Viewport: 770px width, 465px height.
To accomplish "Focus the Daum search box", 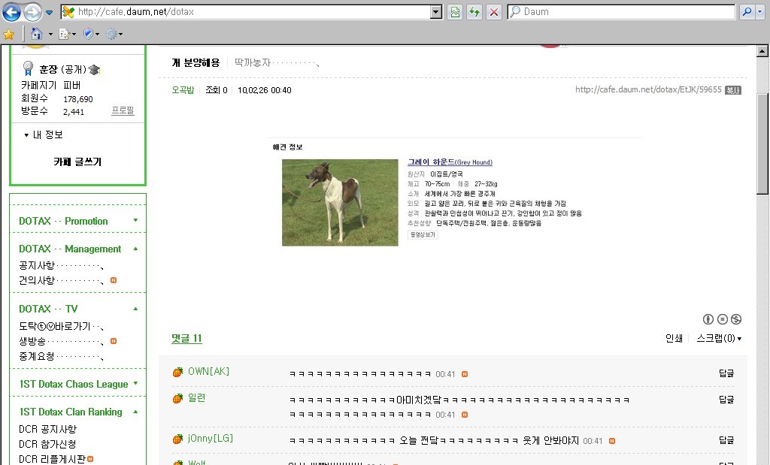I will pyautogui.click(x=620, y=12).
